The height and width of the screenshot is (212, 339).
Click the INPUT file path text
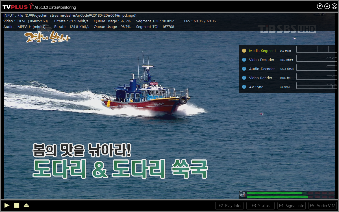click(70, 16)
